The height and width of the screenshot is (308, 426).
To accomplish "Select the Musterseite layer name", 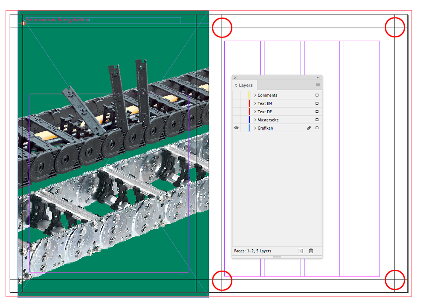I will 268,120.
